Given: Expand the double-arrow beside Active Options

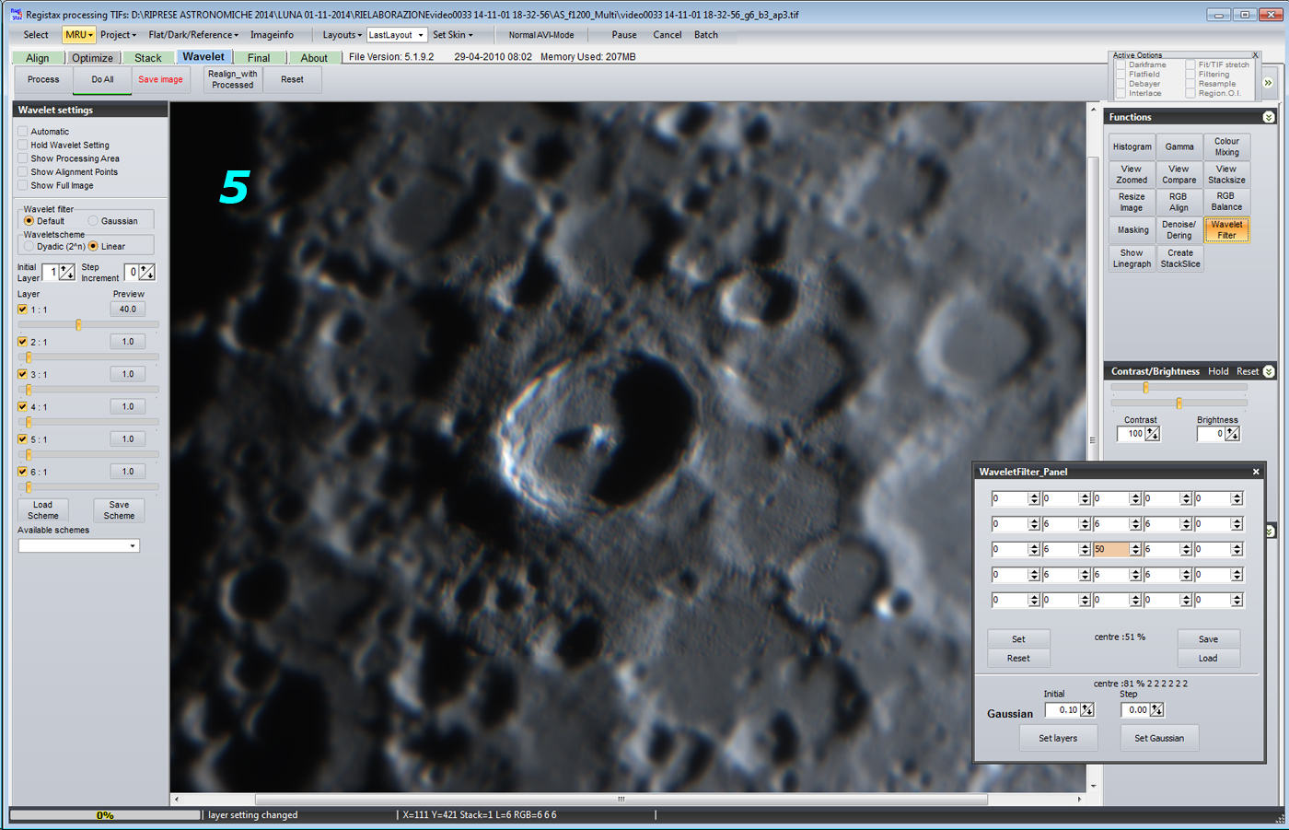Looking at the screenshot, I should (x=1268, y=83).
